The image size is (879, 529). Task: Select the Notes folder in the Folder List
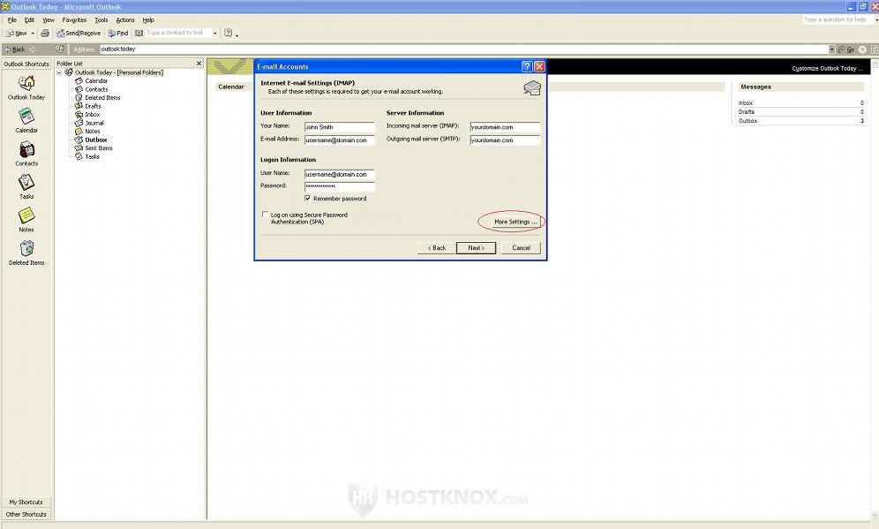[x=93, y=132]
